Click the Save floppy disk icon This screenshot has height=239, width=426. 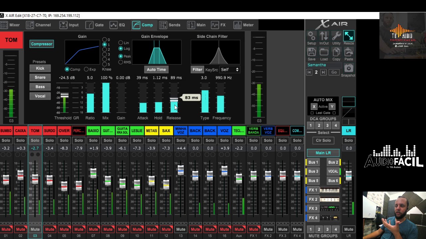click(312, 52)
